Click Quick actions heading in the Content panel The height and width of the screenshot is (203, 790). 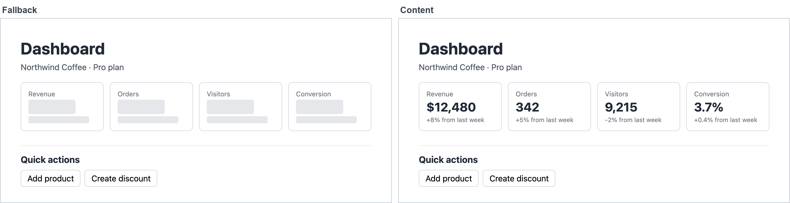(x=448, y=160)
